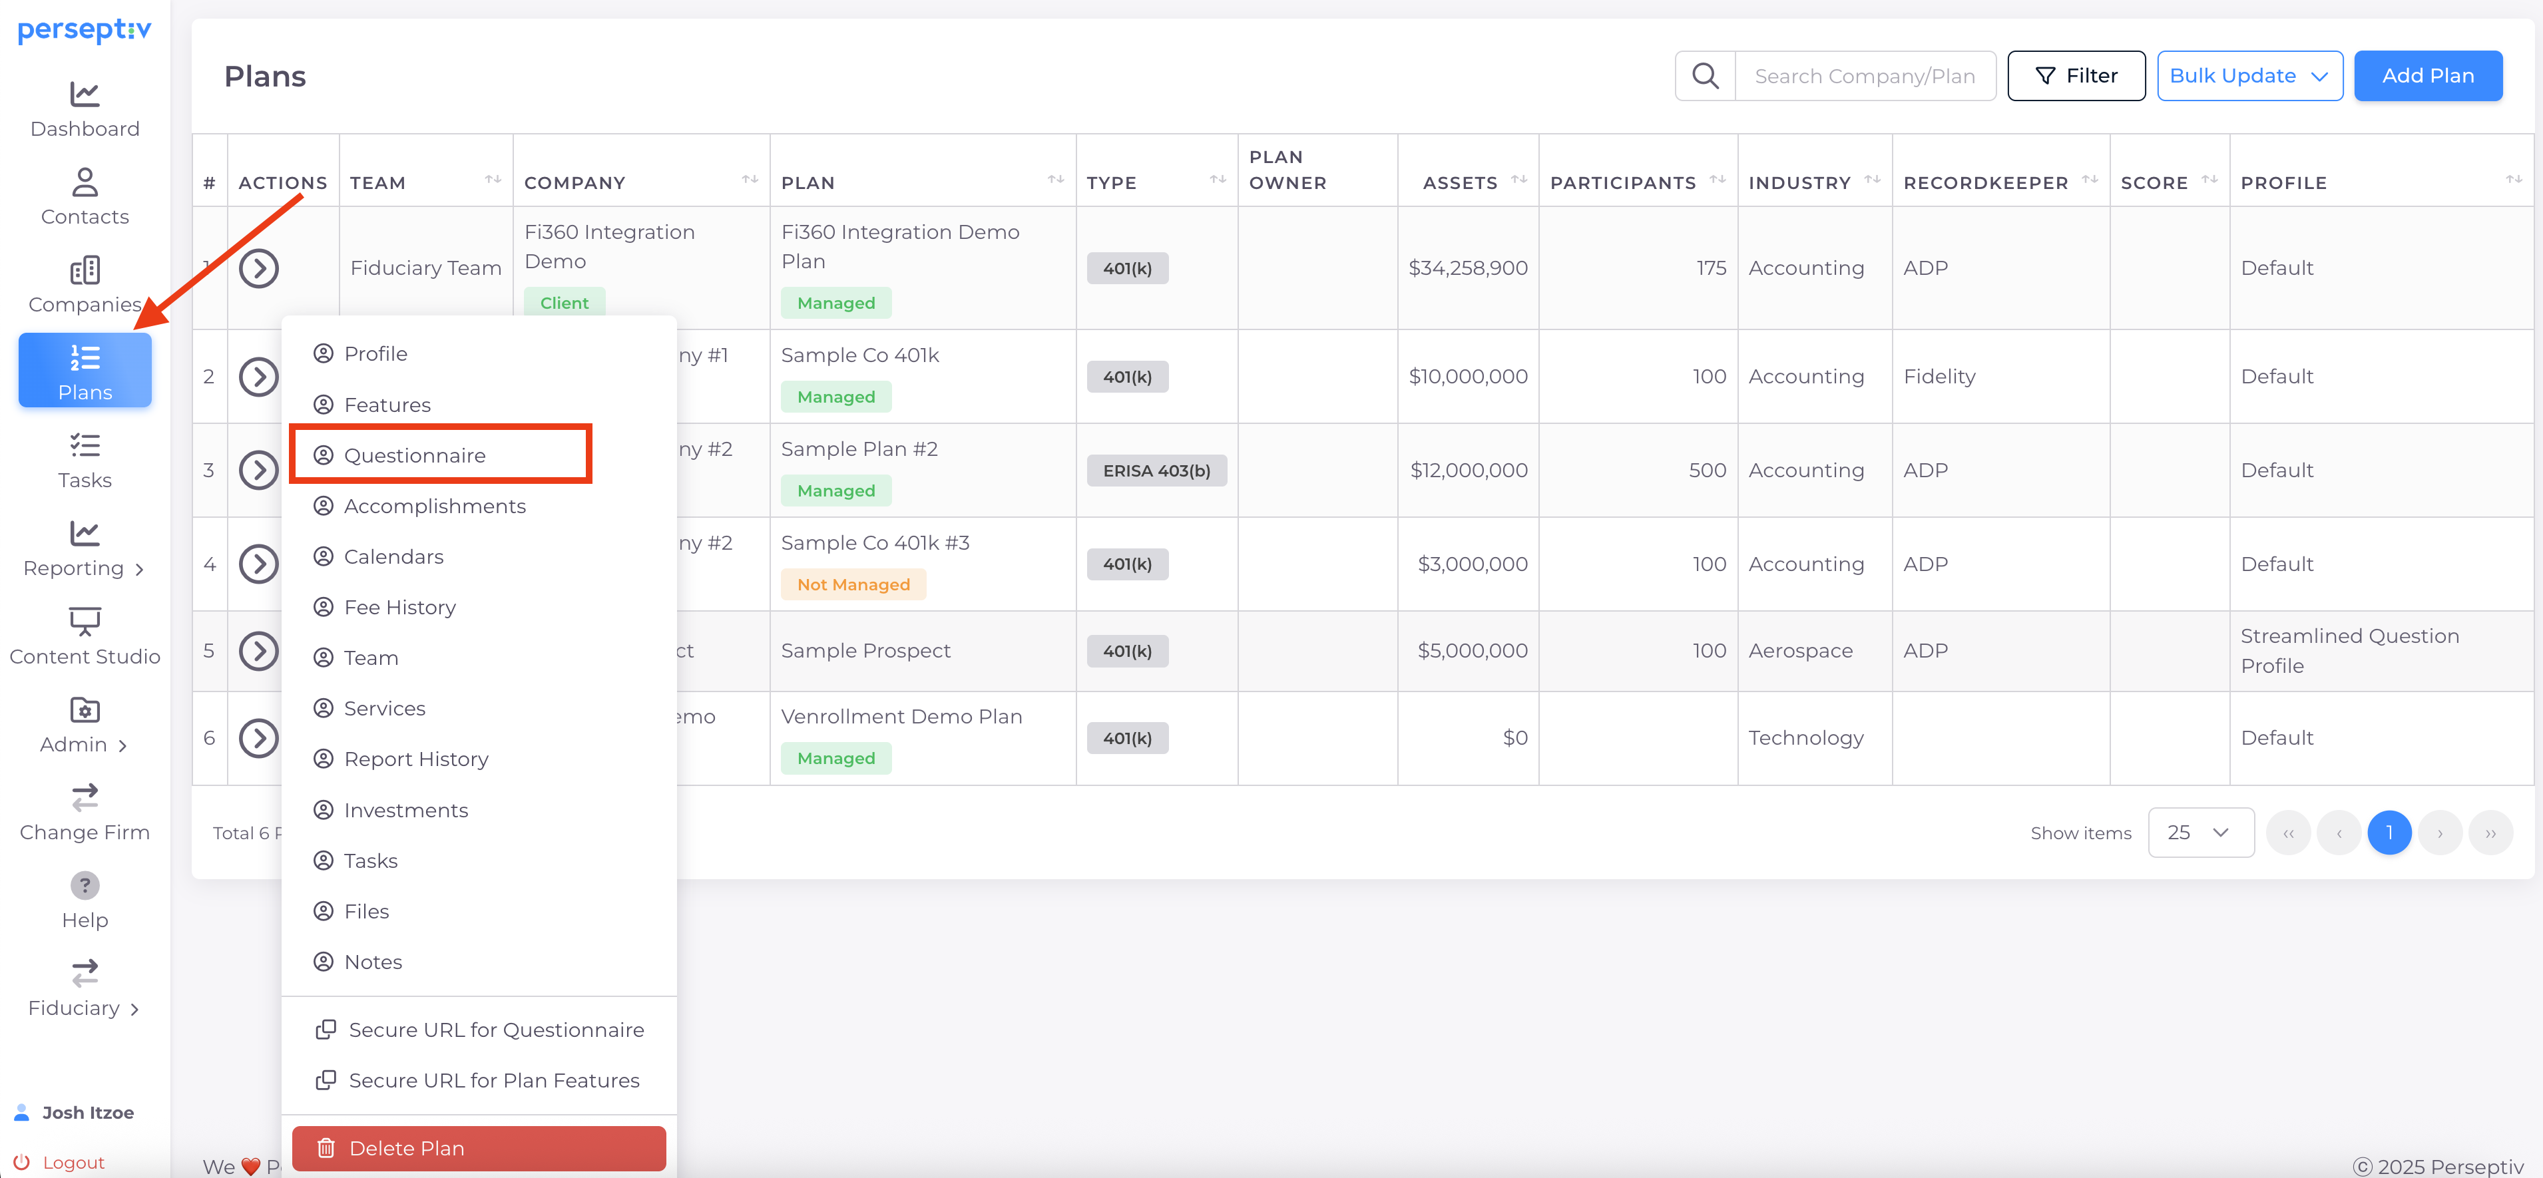Screen dimensions: 2543x1178
Task: Open Content Studio in sidebar
Action: click(x=85, y=636)
